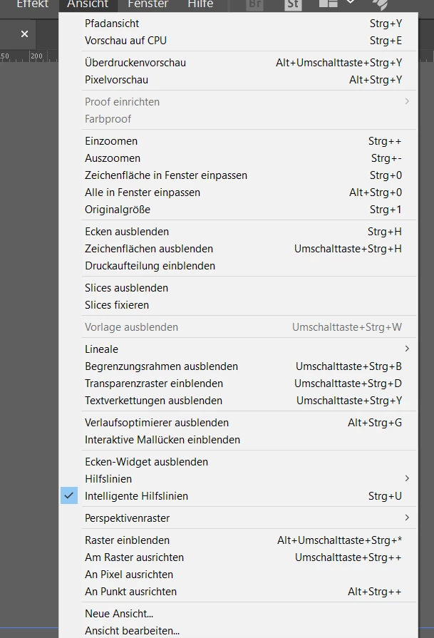Open the Effekt menu
434x638 pixels.
33,5
